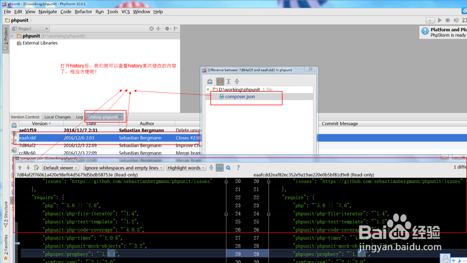Click Collapse All in Difference dialog
This screenshot has height=263, width=467.
pyautogui.click(x=237, y=81)
